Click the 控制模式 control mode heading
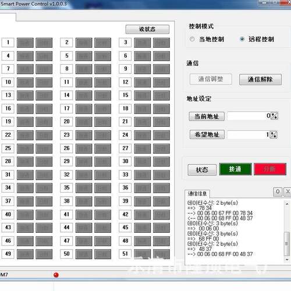Screen dimensions: 291x291 (x=201, y=26)
